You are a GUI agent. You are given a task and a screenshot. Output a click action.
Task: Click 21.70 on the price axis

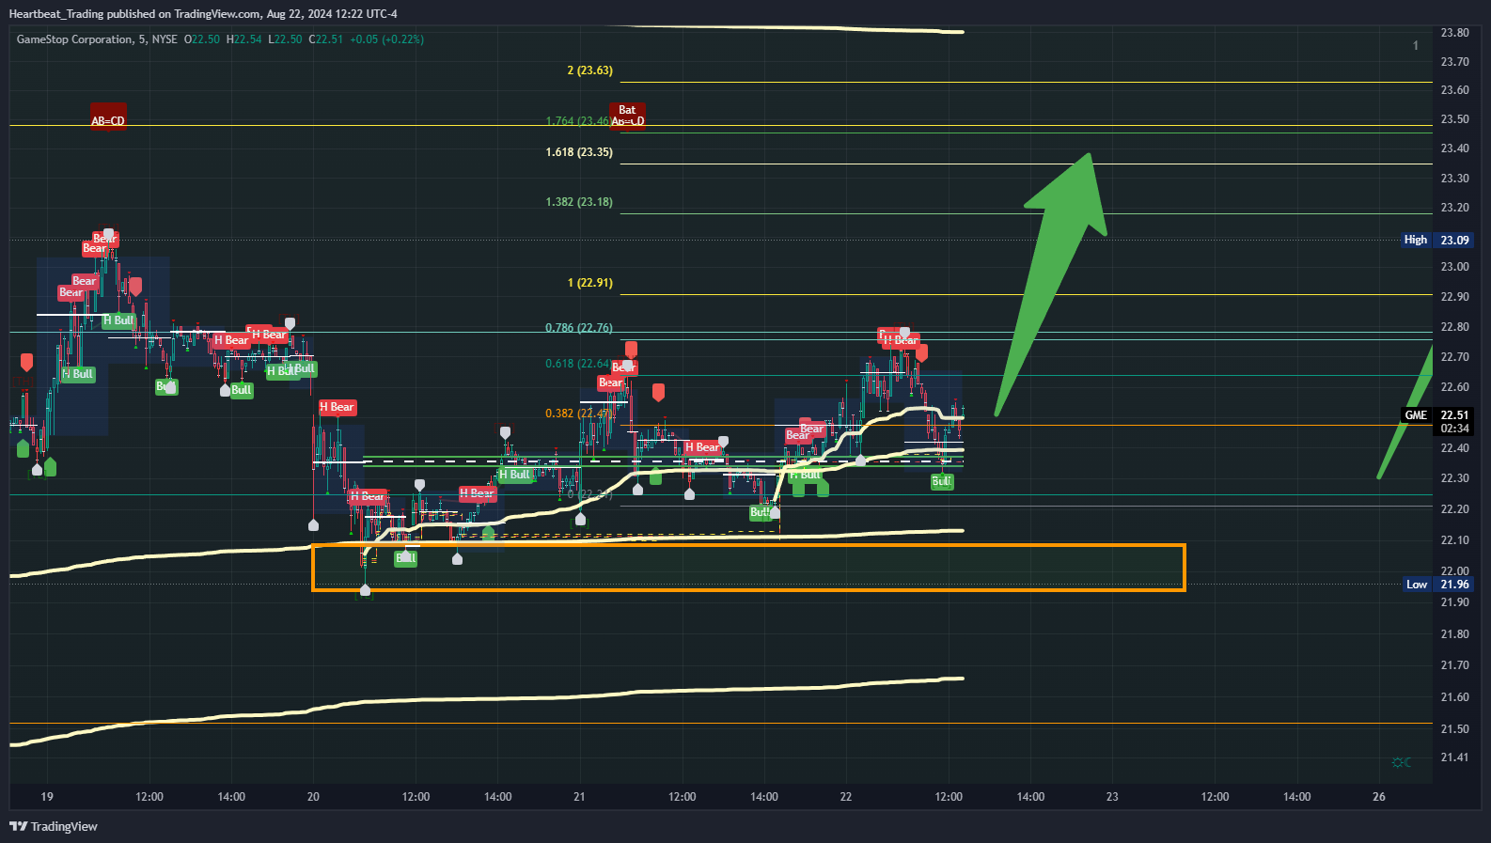coord(1454,665)
